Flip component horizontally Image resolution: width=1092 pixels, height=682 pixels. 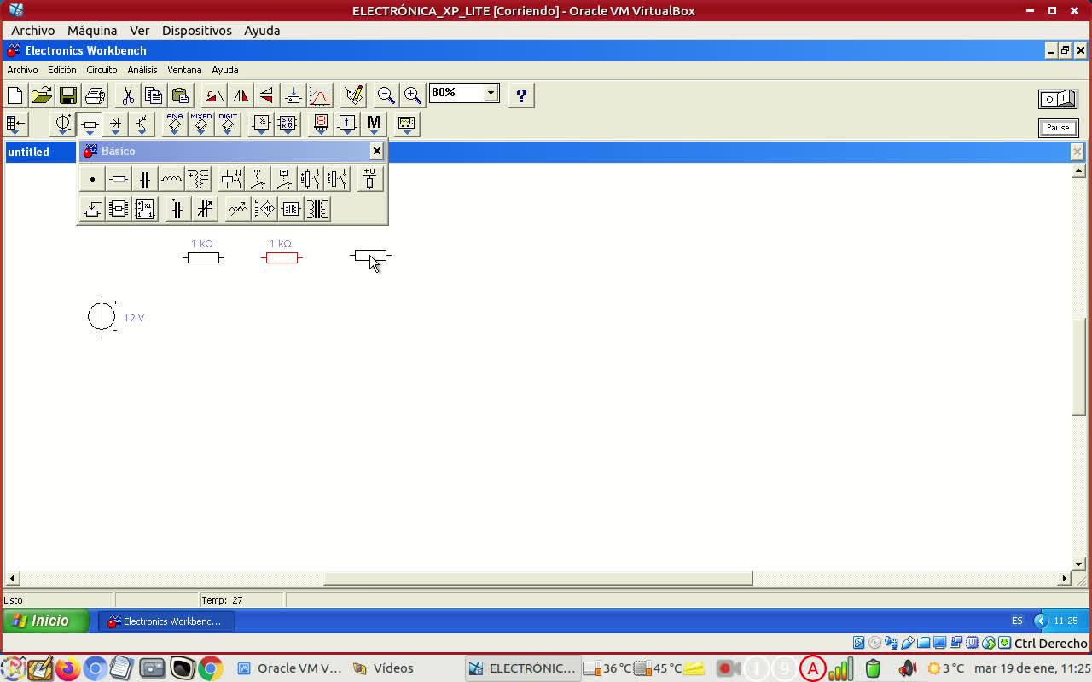241,95
